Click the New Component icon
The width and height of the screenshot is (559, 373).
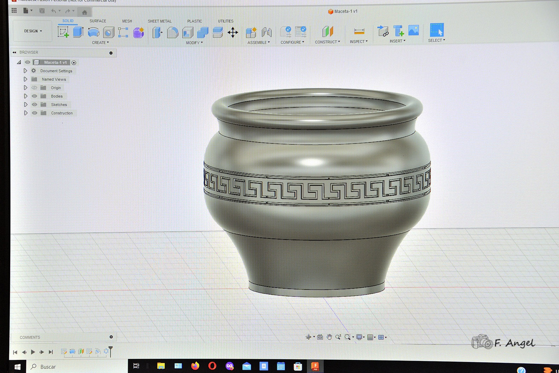pyautogui.click(x=251, y=32)
